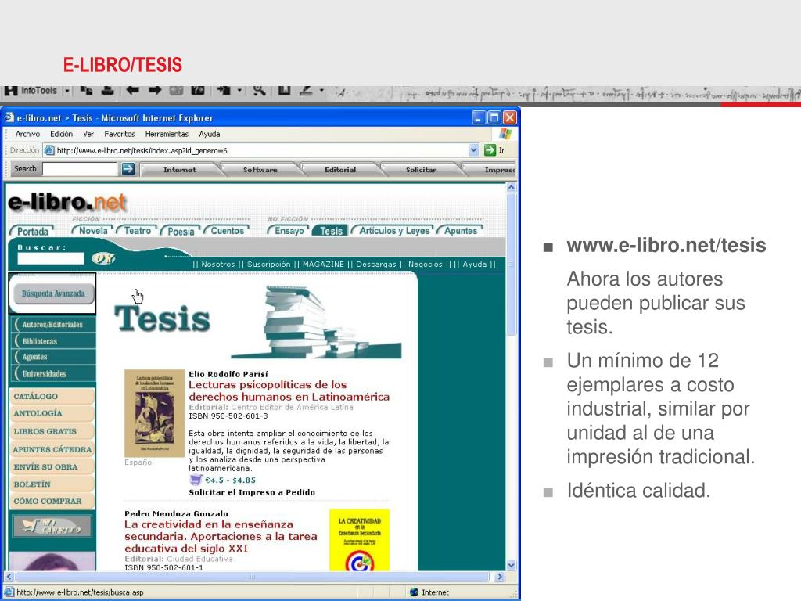Open the InfoTools dropdown arrow
The height and width of the screenshot is (601, 801).
(67, 91)
